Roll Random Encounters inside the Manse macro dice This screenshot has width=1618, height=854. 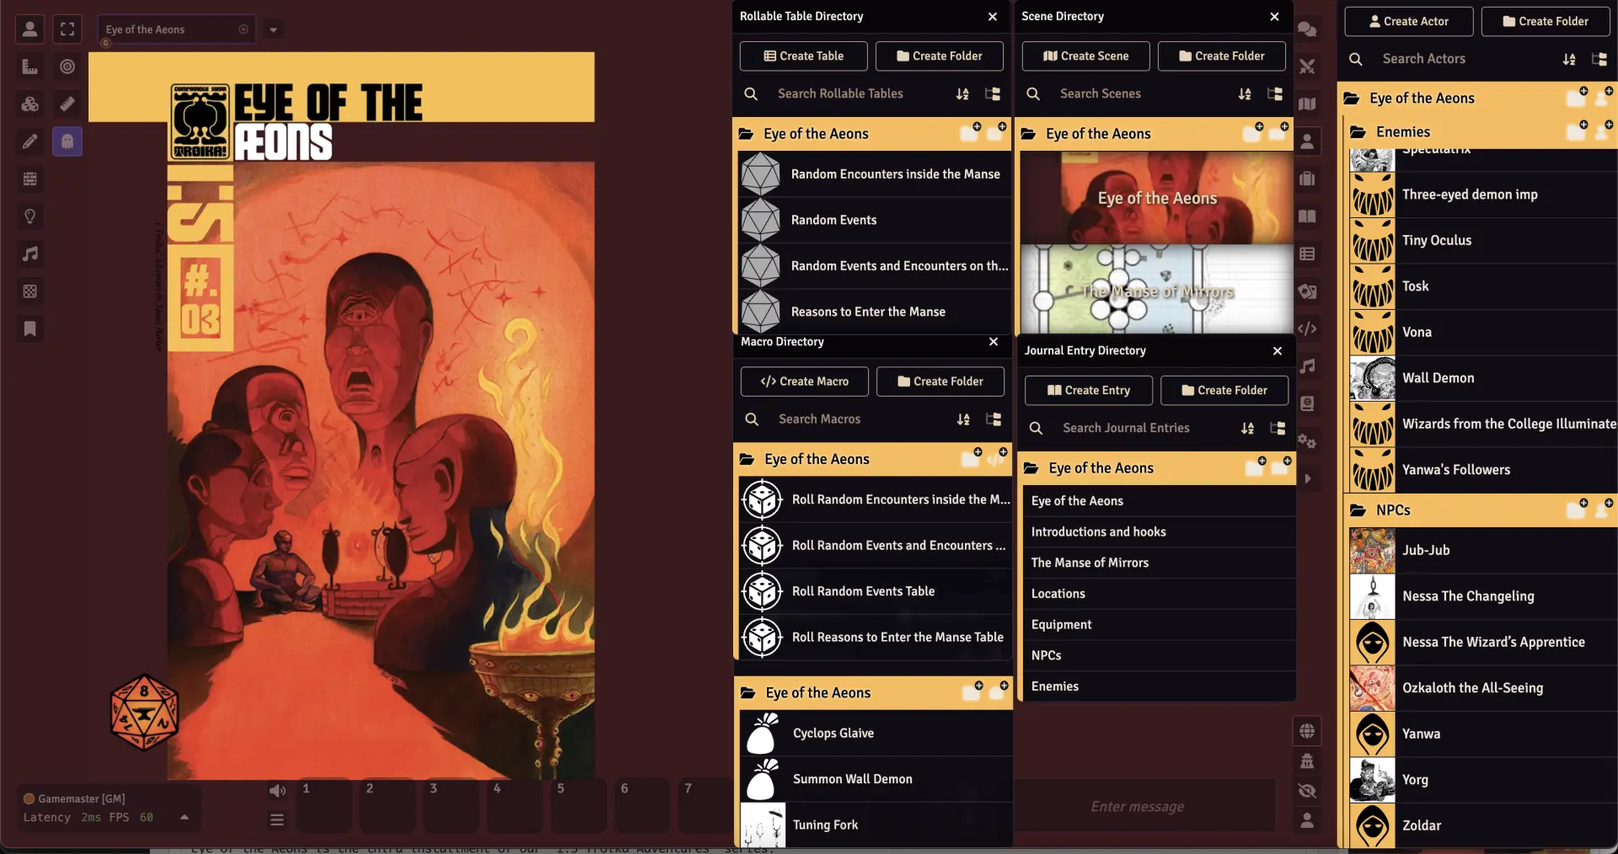pos(763,499)
